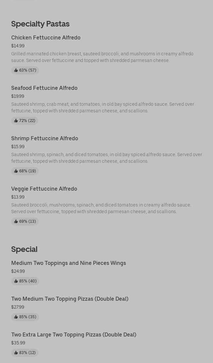Click thumbs-up icon under Medium Two Toppings Wings

(16, 281)
